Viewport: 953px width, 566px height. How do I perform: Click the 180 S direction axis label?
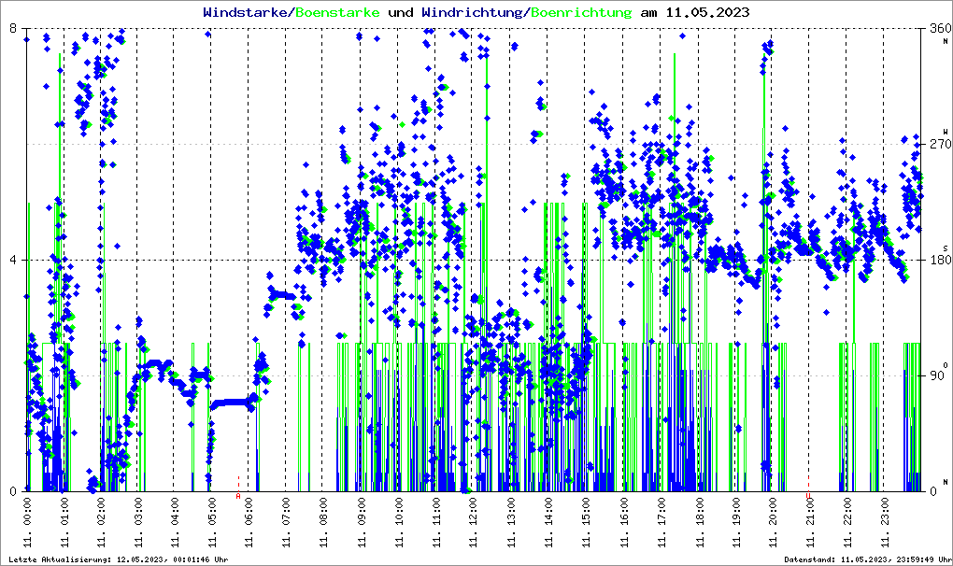[x=938, y=261]
